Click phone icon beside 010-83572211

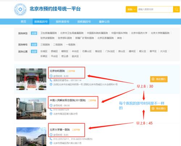point(51,139)
